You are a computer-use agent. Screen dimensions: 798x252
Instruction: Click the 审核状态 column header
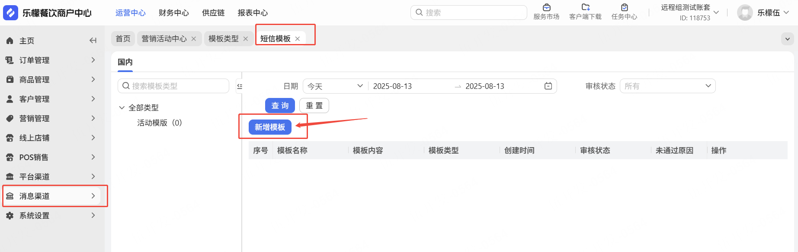pyautogui.click(x=595, y=151)
